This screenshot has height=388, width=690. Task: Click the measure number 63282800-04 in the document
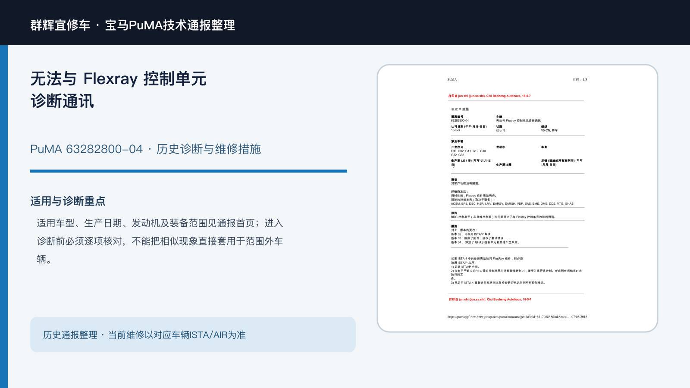(460, 121)
